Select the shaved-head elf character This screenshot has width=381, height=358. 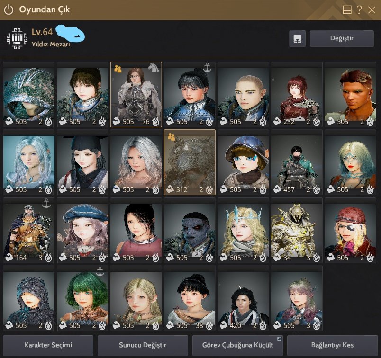click(x=243, y=94)
